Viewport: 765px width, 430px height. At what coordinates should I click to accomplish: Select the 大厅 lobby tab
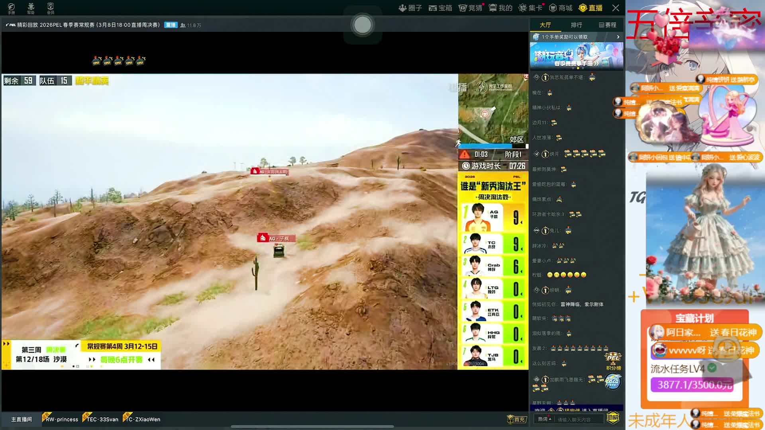click(x=545, y=25)
